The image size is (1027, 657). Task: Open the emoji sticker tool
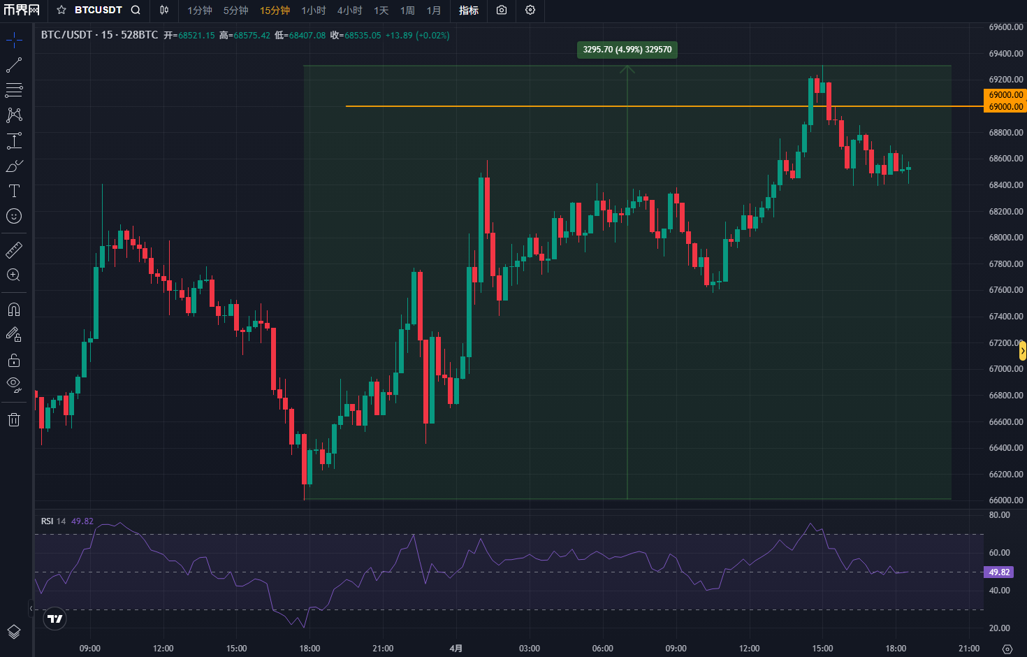click(14, 216)
